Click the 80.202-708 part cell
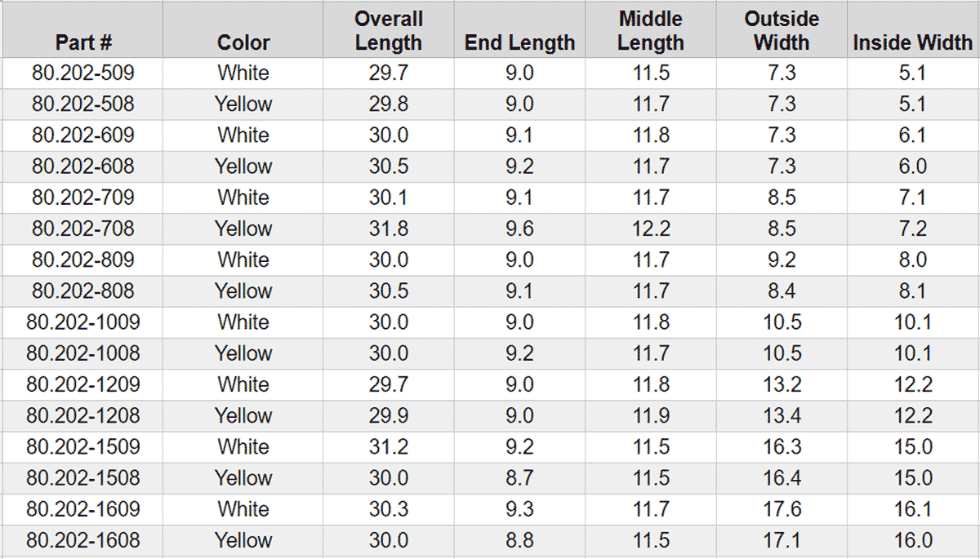This screenshot has width=980, height=559. [x=82, y=229]
